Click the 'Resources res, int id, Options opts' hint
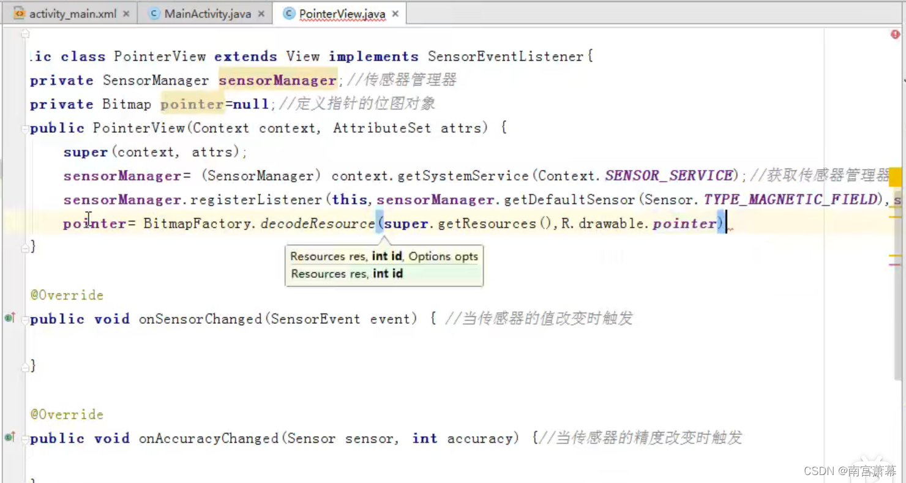This screenshot has width=906, height=483. [x=384, y=256]
